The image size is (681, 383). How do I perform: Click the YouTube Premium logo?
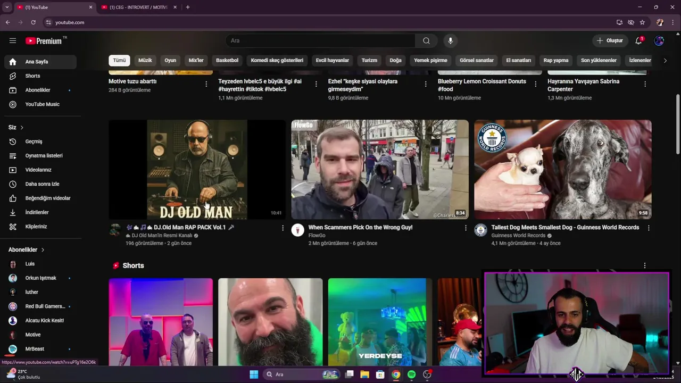coord(44,41)
